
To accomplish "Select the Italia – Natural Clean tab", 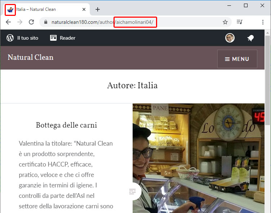I will tap(46, 9).
